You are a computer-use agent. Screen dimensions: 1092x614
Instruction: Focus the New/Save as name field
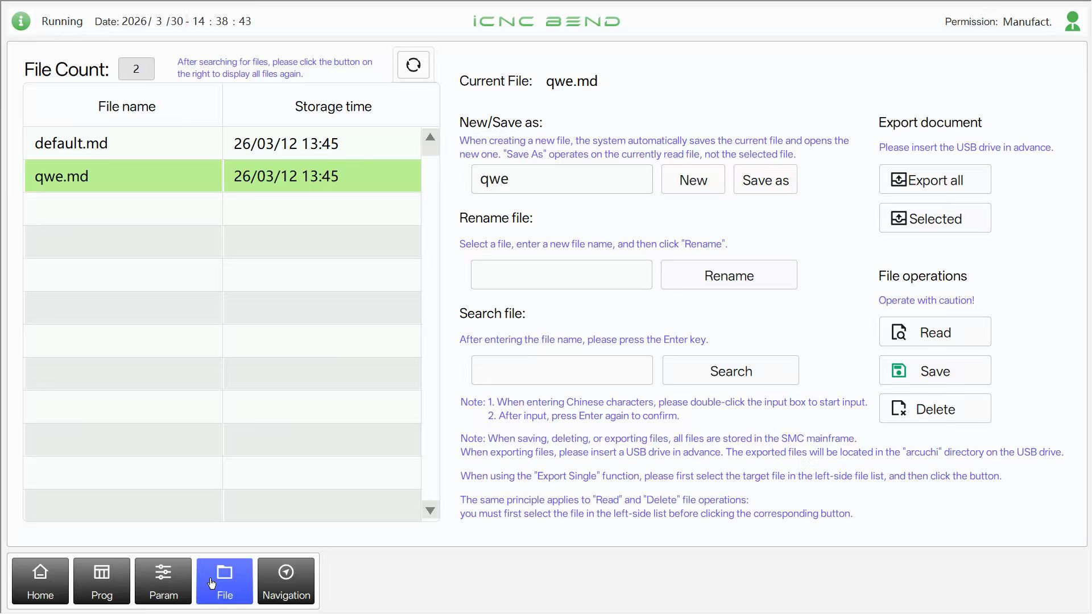tap(562, 180)
